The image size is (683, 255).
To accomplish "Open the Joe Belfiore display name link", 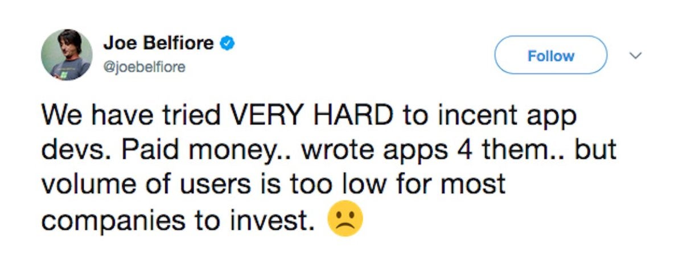I will (x=159, y=44).
